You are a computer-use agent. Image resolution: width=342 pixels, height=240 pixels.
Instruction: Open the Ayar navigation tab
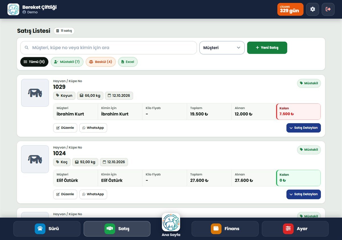[295, 229]
